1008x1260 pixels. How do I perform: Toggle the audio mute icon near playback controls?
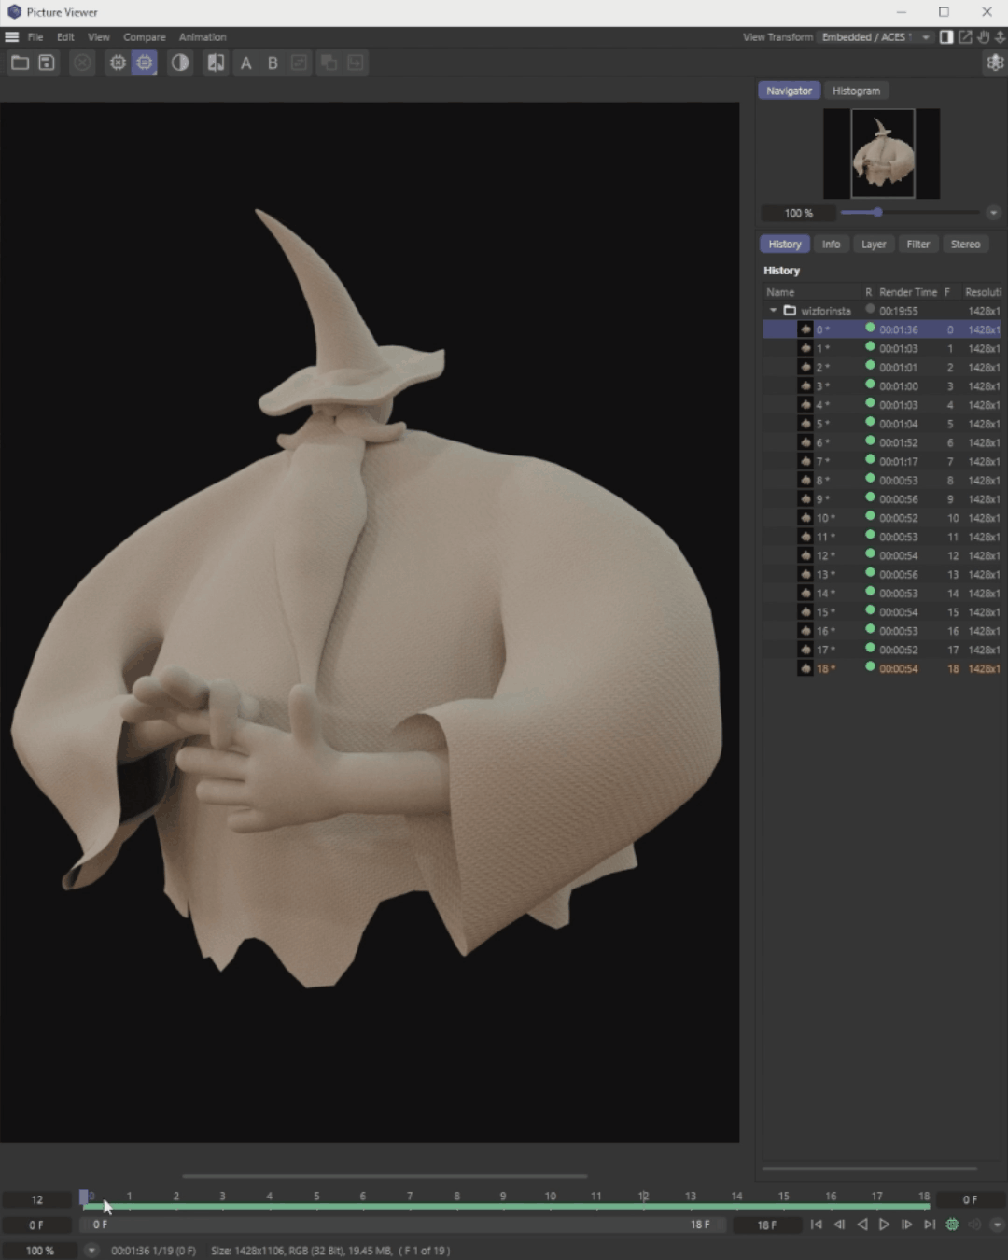[x=975, y=1225]
